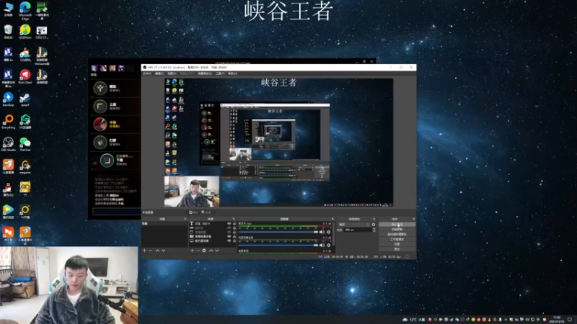This screenshot has height=324, width=577.
Task: Open Microsoft Edge desktop icon
Action: point(25,10)
